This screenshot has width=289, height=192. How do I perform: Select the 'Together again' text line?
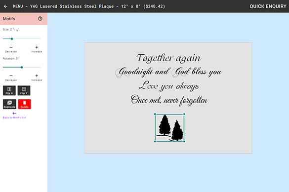168,58
